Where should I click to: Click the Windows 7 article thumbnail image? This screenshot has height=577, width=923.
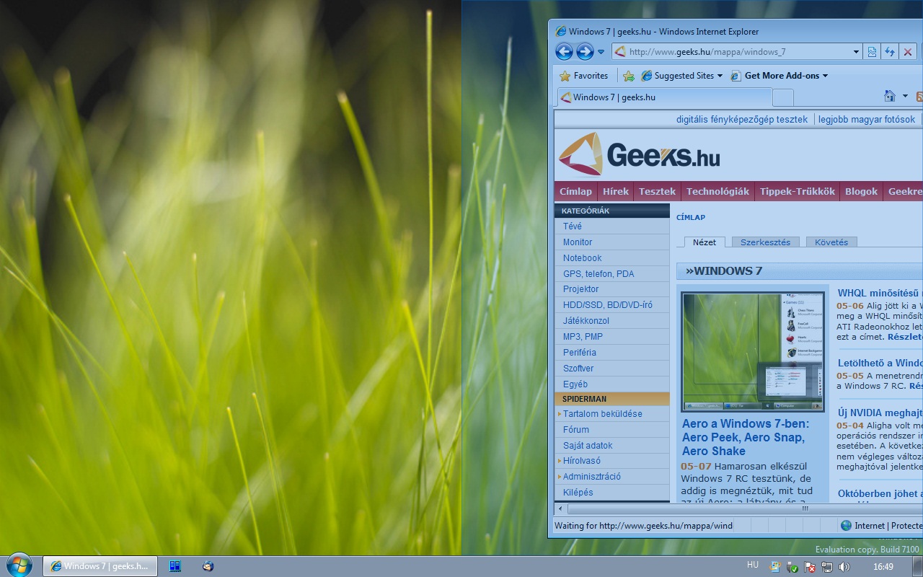pyautogui.click(x=753, y=351)
